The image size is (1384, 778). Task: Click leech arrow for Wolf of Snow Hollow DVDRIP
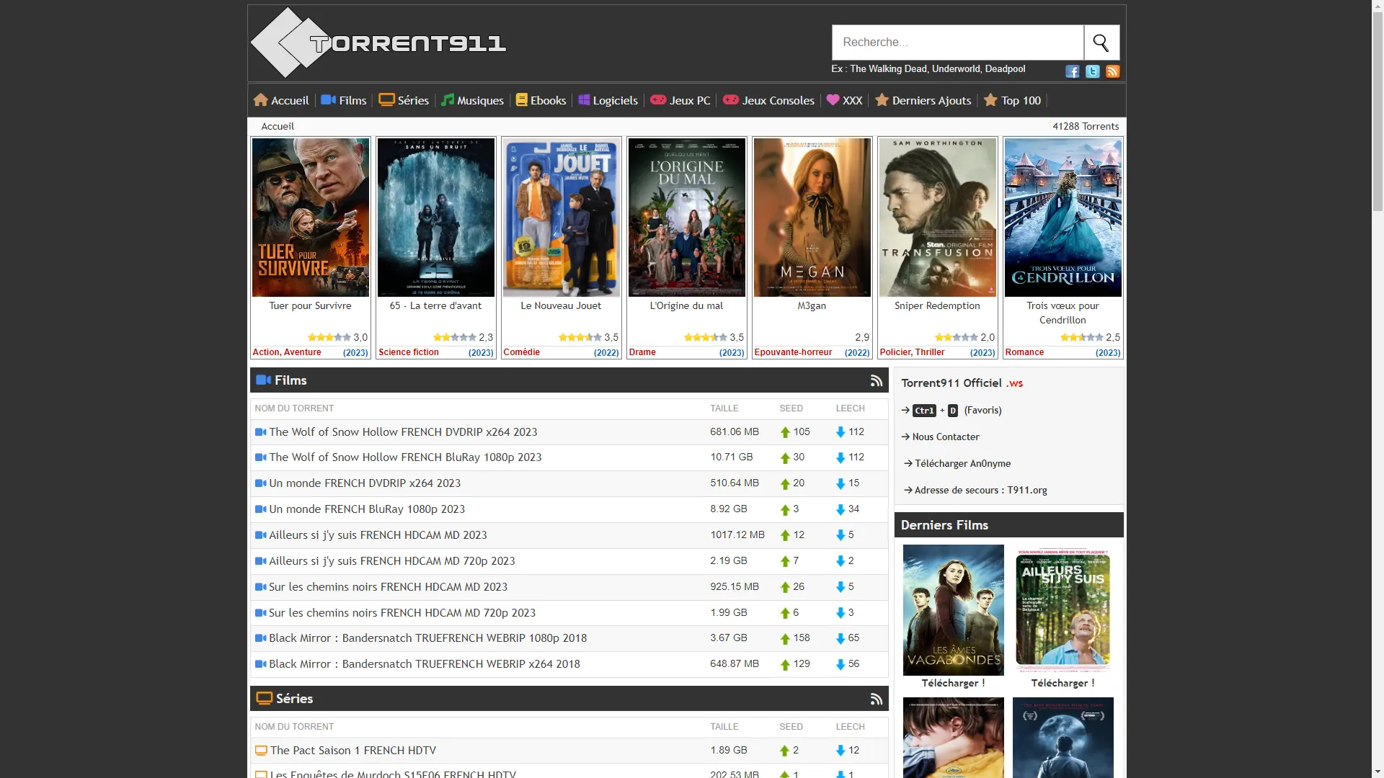(x=840, y=432)
